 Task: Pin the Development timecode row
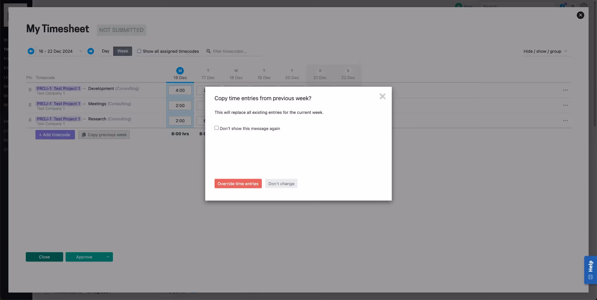pos(30,90)
